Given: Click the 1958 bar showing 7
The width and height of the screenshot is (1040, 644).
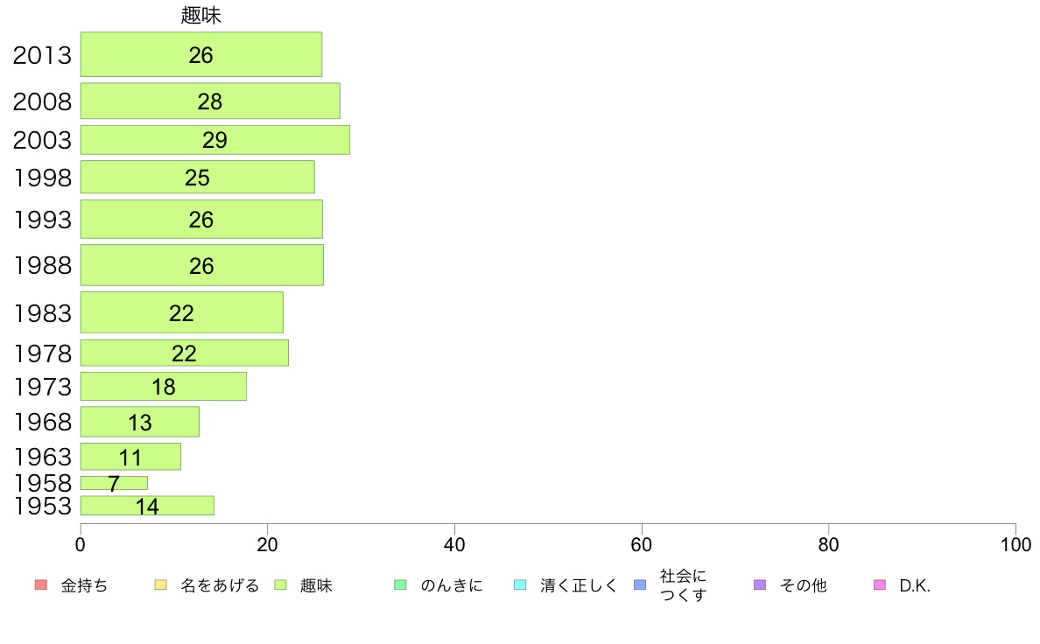Looking at the screenshot, I should click(x=114, y=483).
